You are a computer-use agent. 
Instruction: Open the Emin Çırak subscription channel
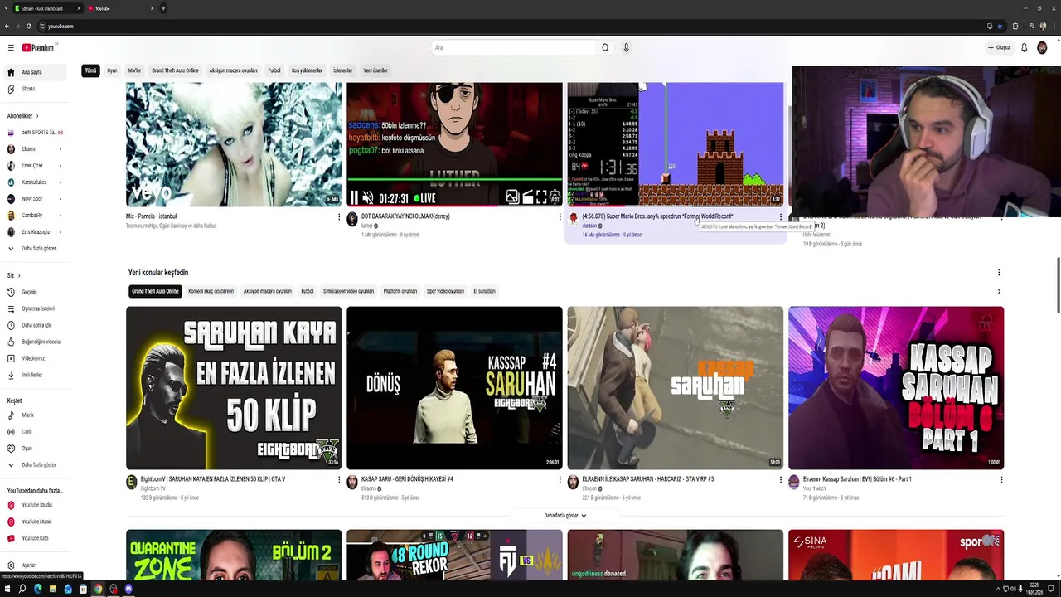pyautogui.click(x=33, y=166)
